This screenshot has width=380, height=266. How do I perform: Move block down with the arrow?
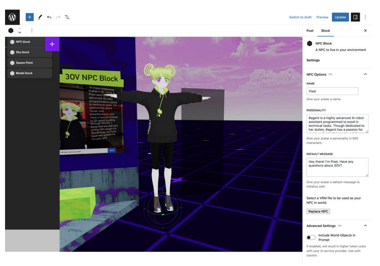coord(20,33)
